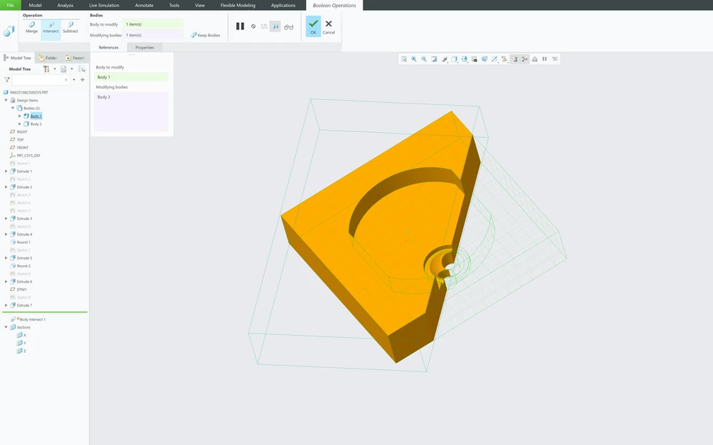
Task: Expand the Extrude 7 feature
Action: 6,305
